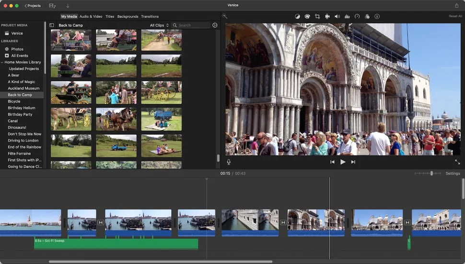Toggle fullscreen playback in the viewer
465x264 pixels.
point(457,162)
